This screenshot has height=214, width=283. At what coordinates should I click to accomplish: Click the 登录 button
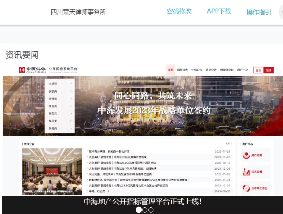(258, 70)
